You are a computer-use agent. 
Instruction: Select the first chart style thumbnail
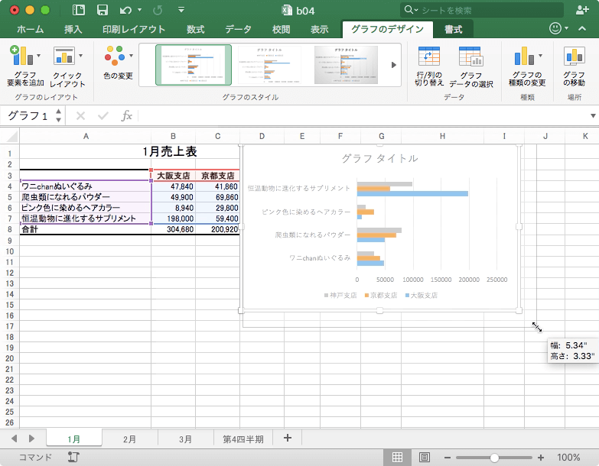[x=194, y=65]
